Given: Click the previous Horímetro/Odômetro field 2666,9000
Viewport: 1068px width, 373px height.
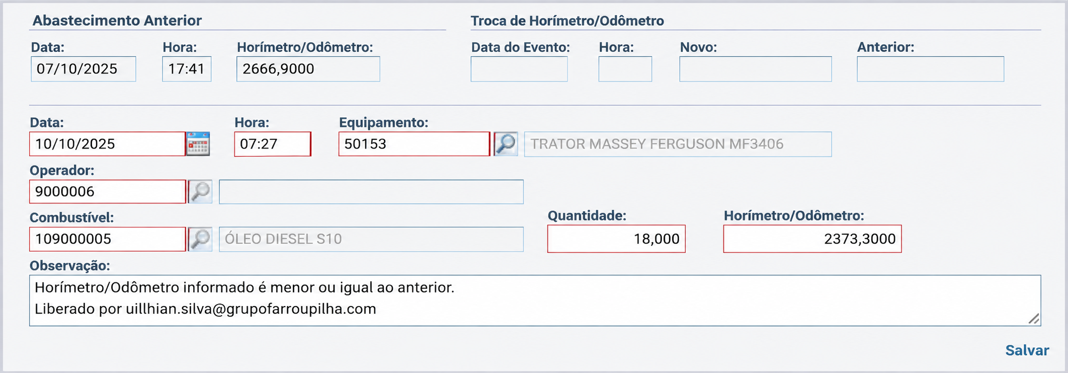Looking at the screenshot, I should coord(308,69).
